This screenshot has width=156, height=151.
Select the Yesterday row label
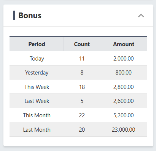(37, 73)
